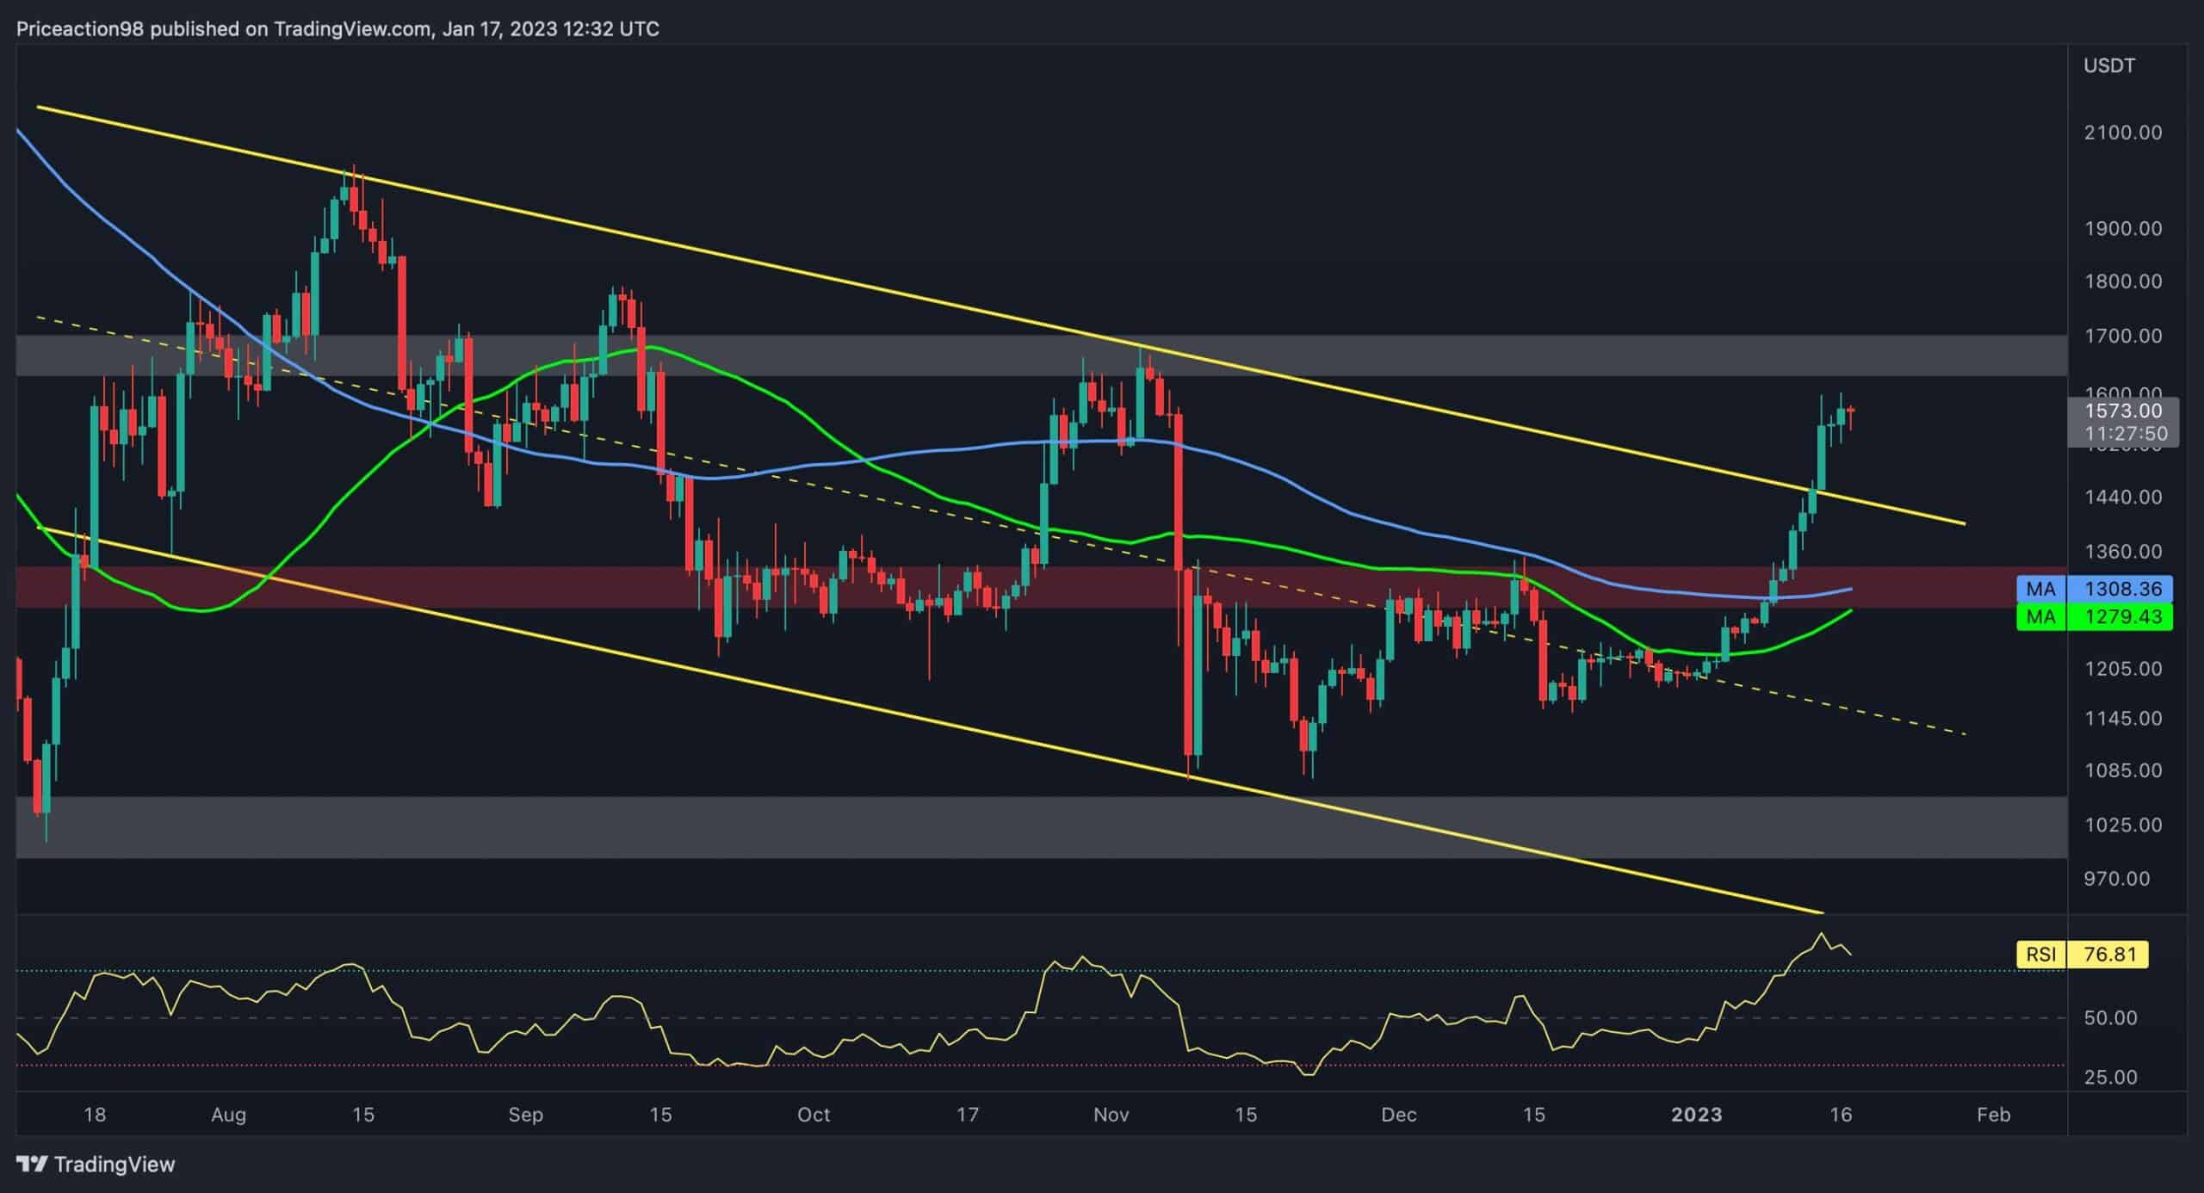The image size is (2204, 1193).
Task: Click the RSI 76.81 value label
Action: pyautogui.click(x=2083, y=954)
